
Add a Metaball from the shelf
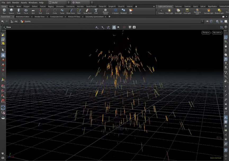pos(123,11)
